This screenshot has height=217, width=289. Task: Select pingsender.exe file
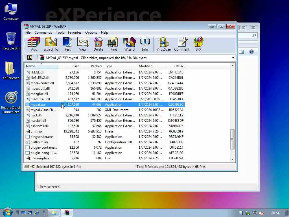[x=105, y=136]
